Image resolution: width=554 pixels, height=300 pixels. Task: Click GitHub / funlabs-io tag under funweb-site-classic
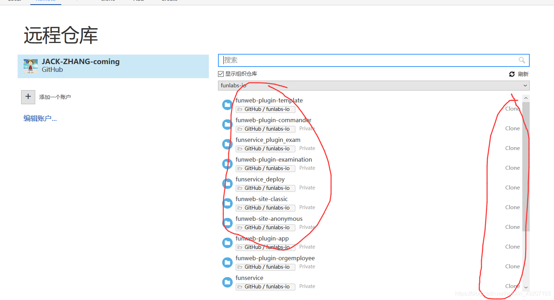266,208
